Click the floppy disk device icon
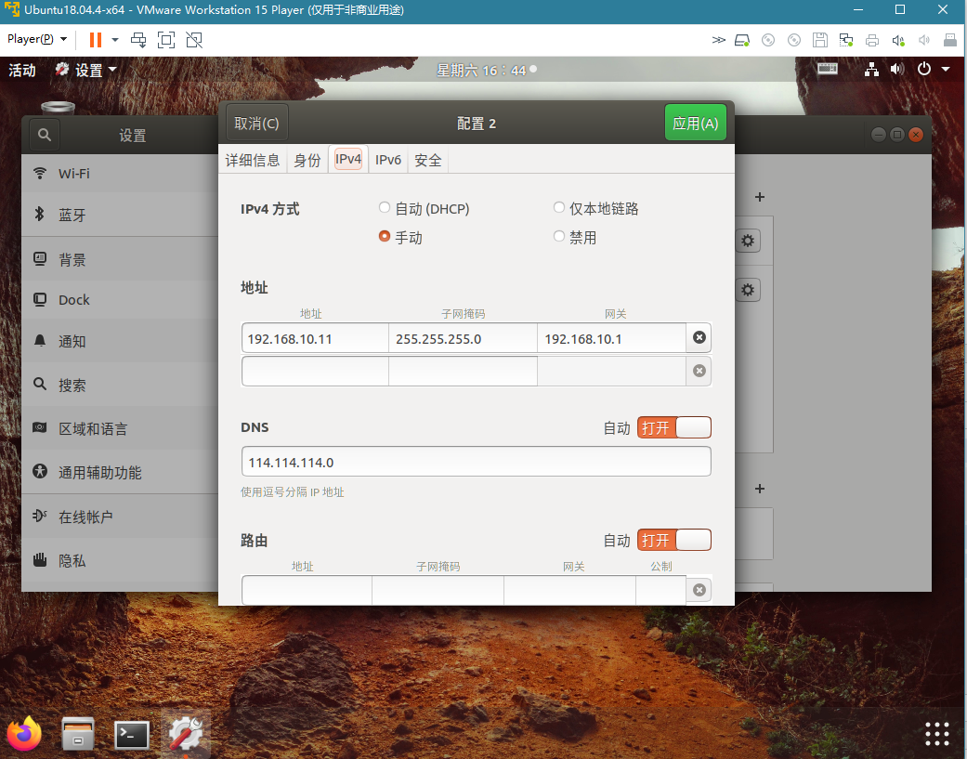This screenshot has height=759, width=967. click(819, 41)
